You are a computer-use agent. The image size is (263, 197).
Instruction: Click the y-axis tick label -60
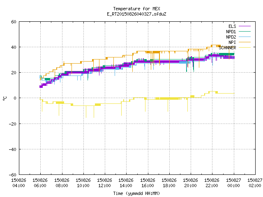coord(13,175)
